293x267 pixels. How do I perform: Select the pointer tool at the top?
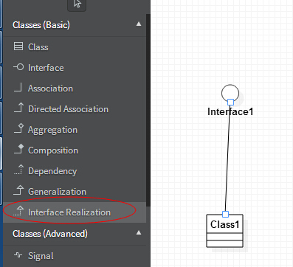click(77, 4)
